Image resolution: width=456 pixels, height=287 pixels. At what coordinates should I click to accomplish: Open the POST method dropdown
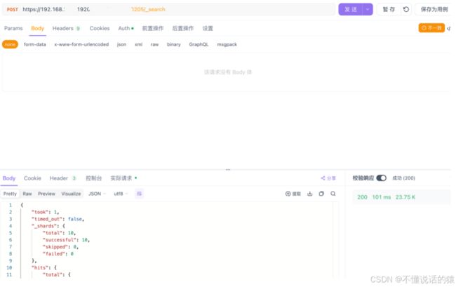[x=12, y=9]
